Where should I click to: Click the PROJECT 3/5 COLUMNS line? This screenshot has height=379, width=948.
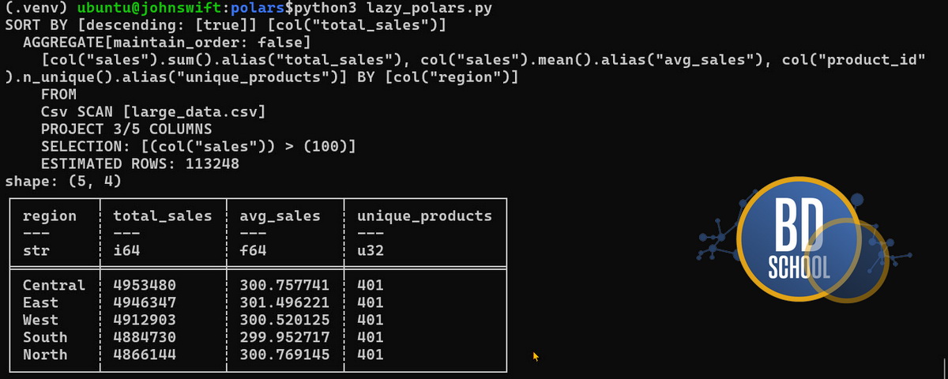pos(126,129)
